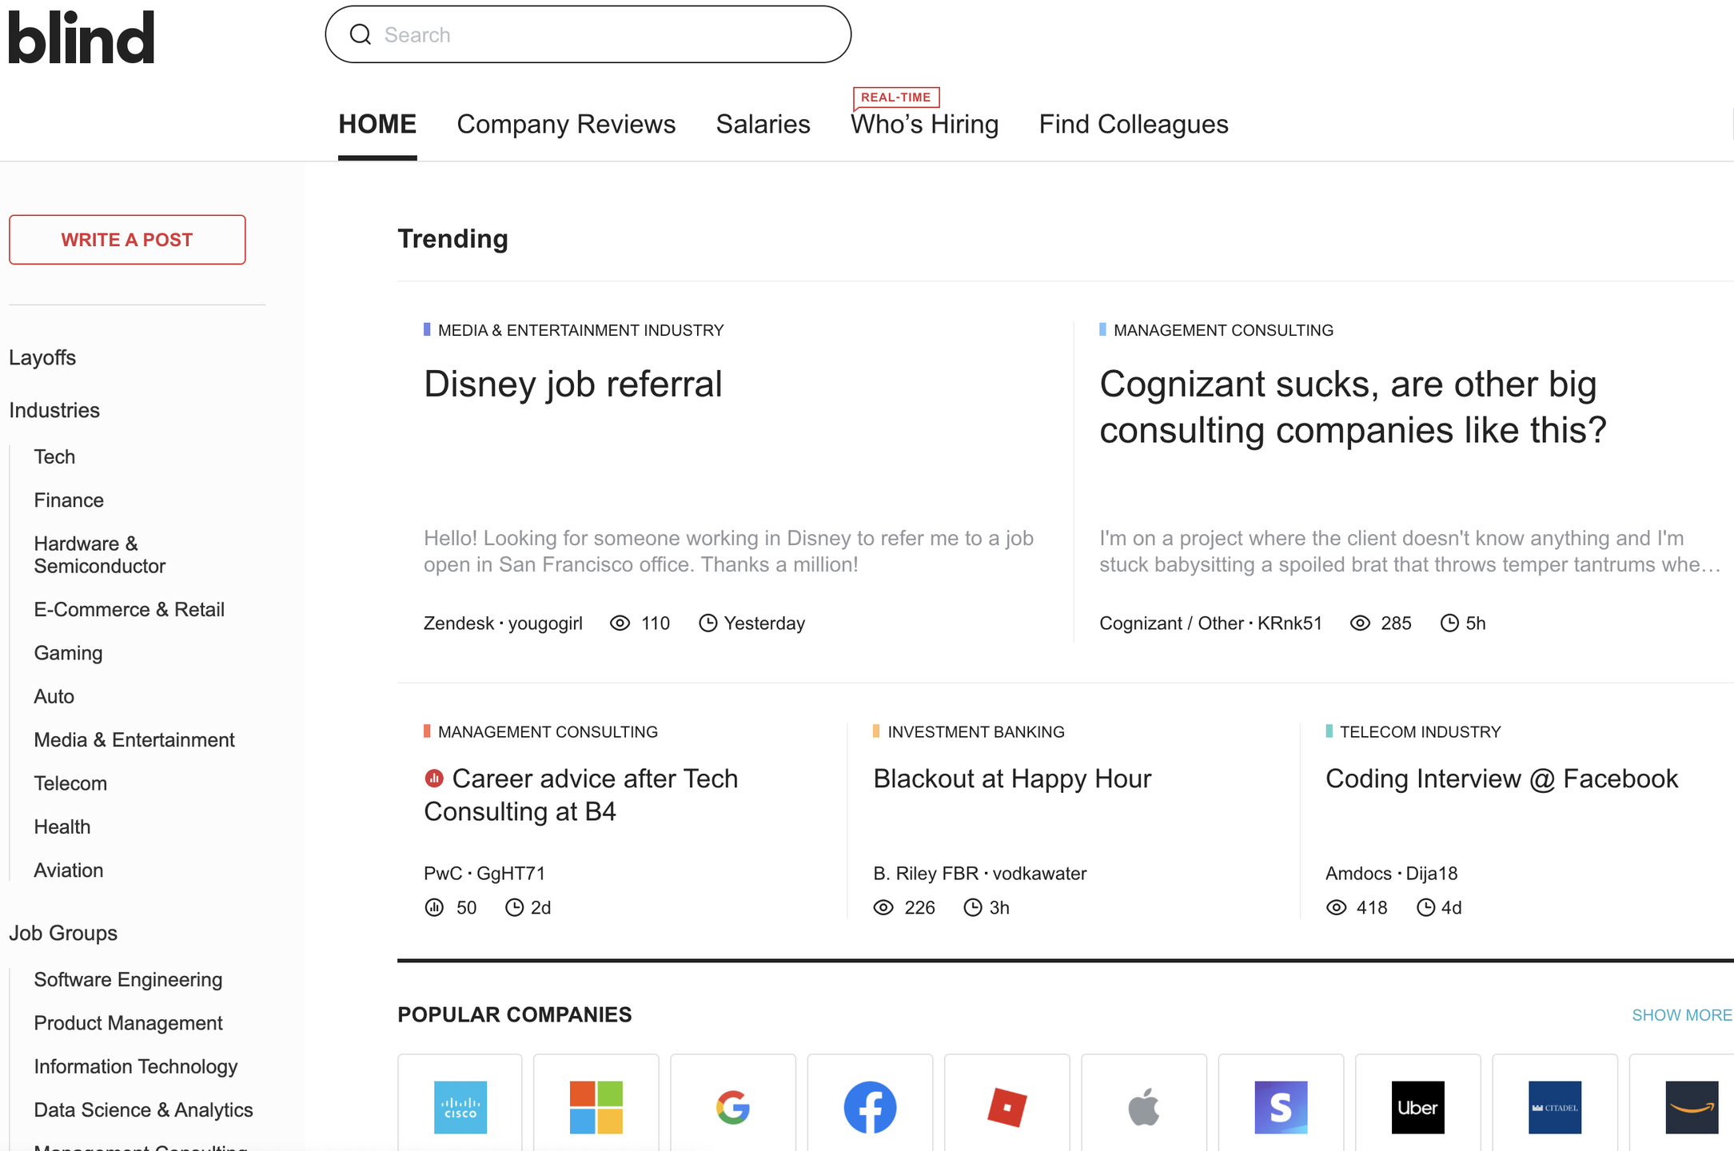1734x1151 pixels.
Task: Click into the Search input field
Action: tap(608, 34)
